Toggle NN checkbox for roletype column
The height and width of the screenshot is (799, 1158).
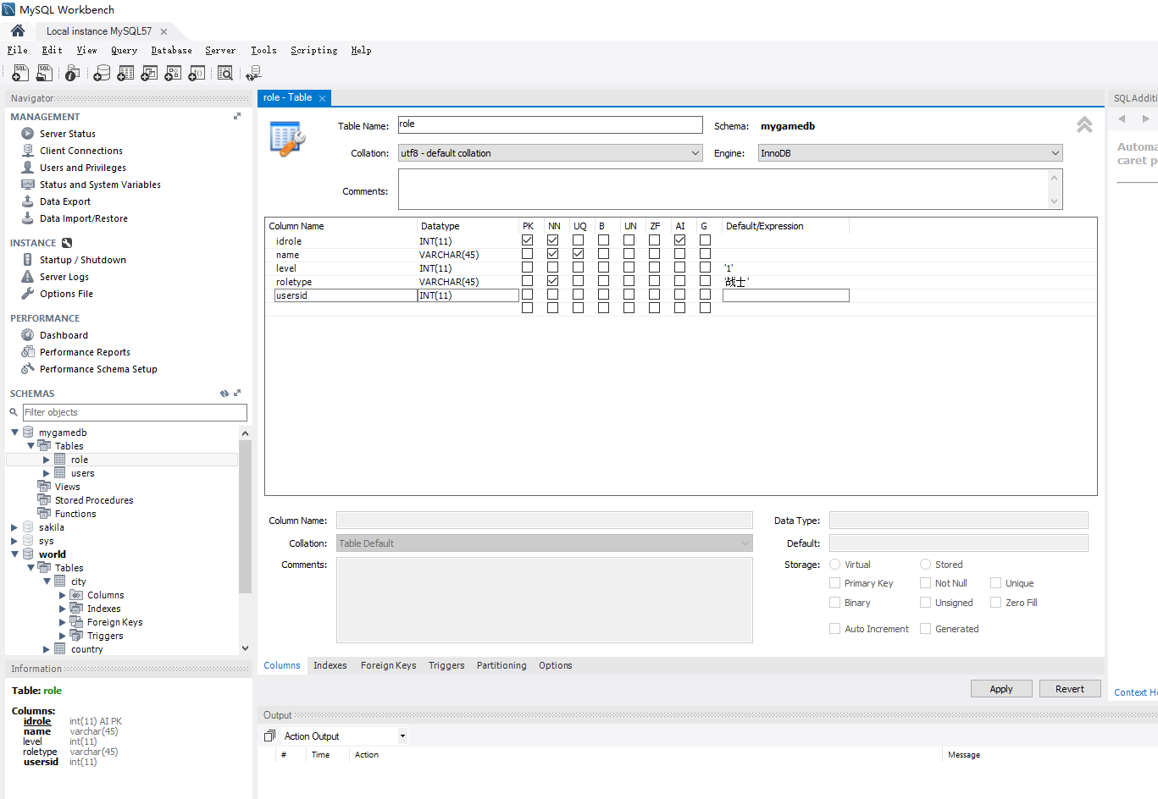552,281
